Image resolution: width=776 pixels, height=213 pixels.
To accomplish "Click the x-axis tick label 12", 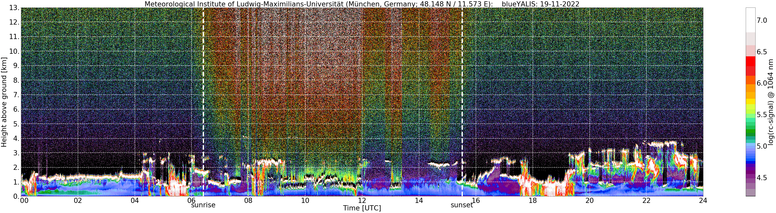I will click(362, 200).
